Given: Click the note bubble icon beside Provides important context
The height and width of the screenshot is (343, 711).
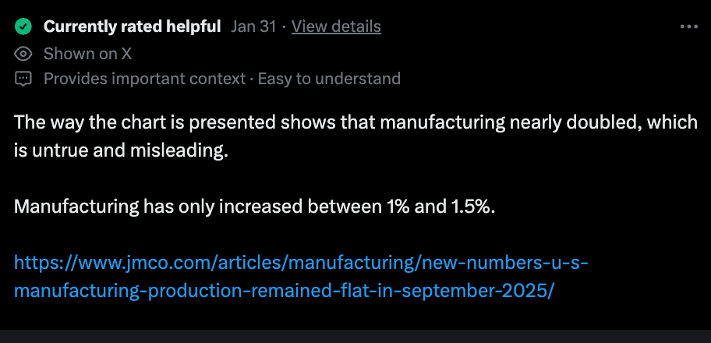Looking at the screenshot, I should (24, 79).
